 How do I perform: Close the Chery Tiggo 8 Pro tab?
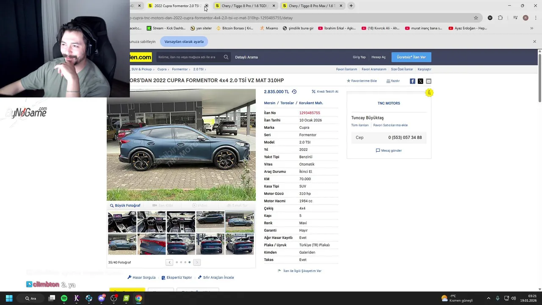(274, 6)
